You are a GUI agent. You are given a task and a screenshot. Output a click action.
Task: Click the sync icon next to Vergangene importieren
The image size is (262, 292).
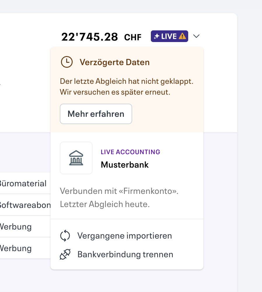pos(65,235)
